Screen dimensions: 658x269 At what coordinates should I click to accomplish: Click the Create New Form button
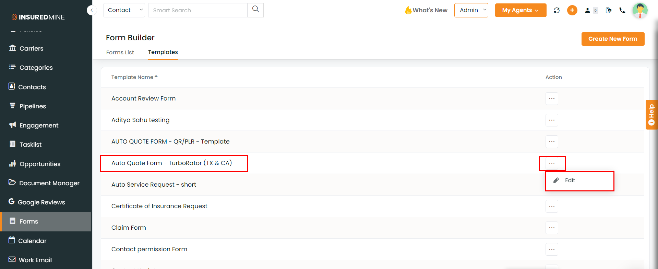coord(613,39)
